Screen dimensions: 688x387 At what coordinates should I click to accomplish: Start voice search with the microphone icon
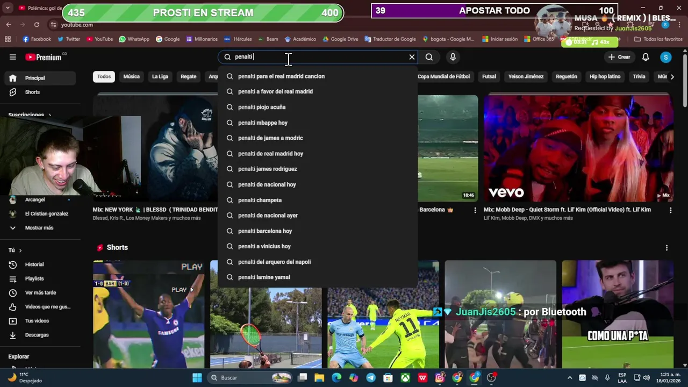coord(453,57)
